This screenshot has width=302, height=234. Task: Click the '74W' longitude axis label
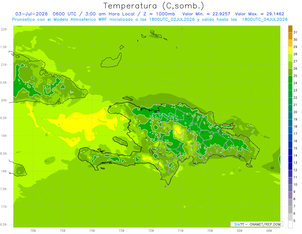pos(92,230)
